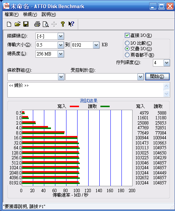Click the 開始(S) start button
Image resolution: width=175 pixels, height=211 pixels.
157,77
